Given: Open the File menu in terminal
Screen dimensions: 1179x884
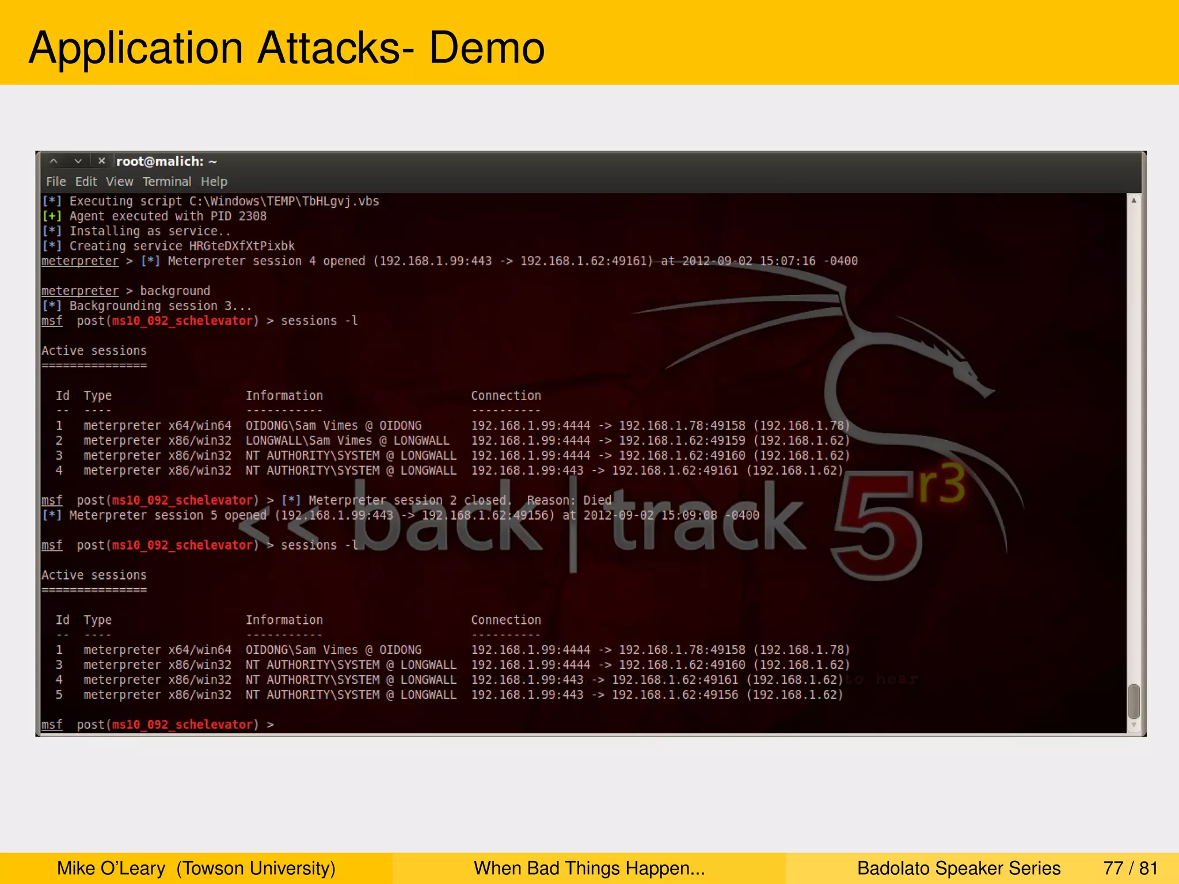Looking at the screenshot, I should click(x=56, y=182).
